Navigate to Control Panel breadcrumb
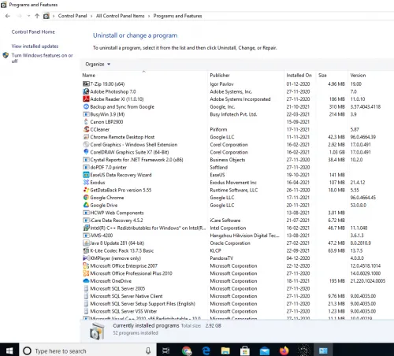This screenshot has height=356, width=394. coord(72,16)
